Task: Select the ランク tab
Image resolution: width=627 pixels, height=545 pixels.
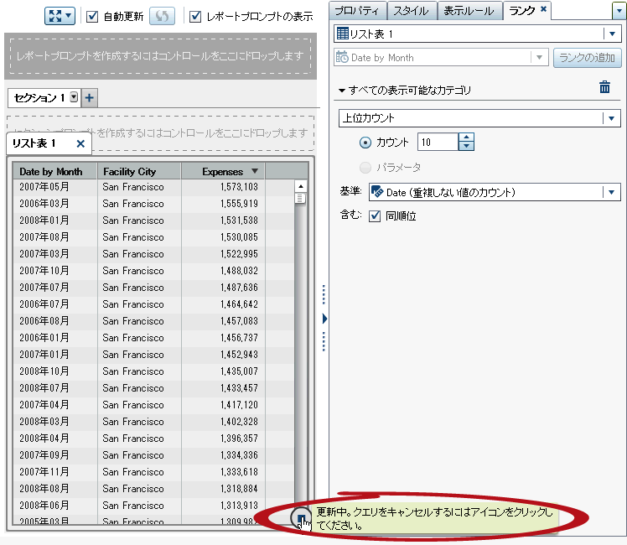Action: pos(522,10)
